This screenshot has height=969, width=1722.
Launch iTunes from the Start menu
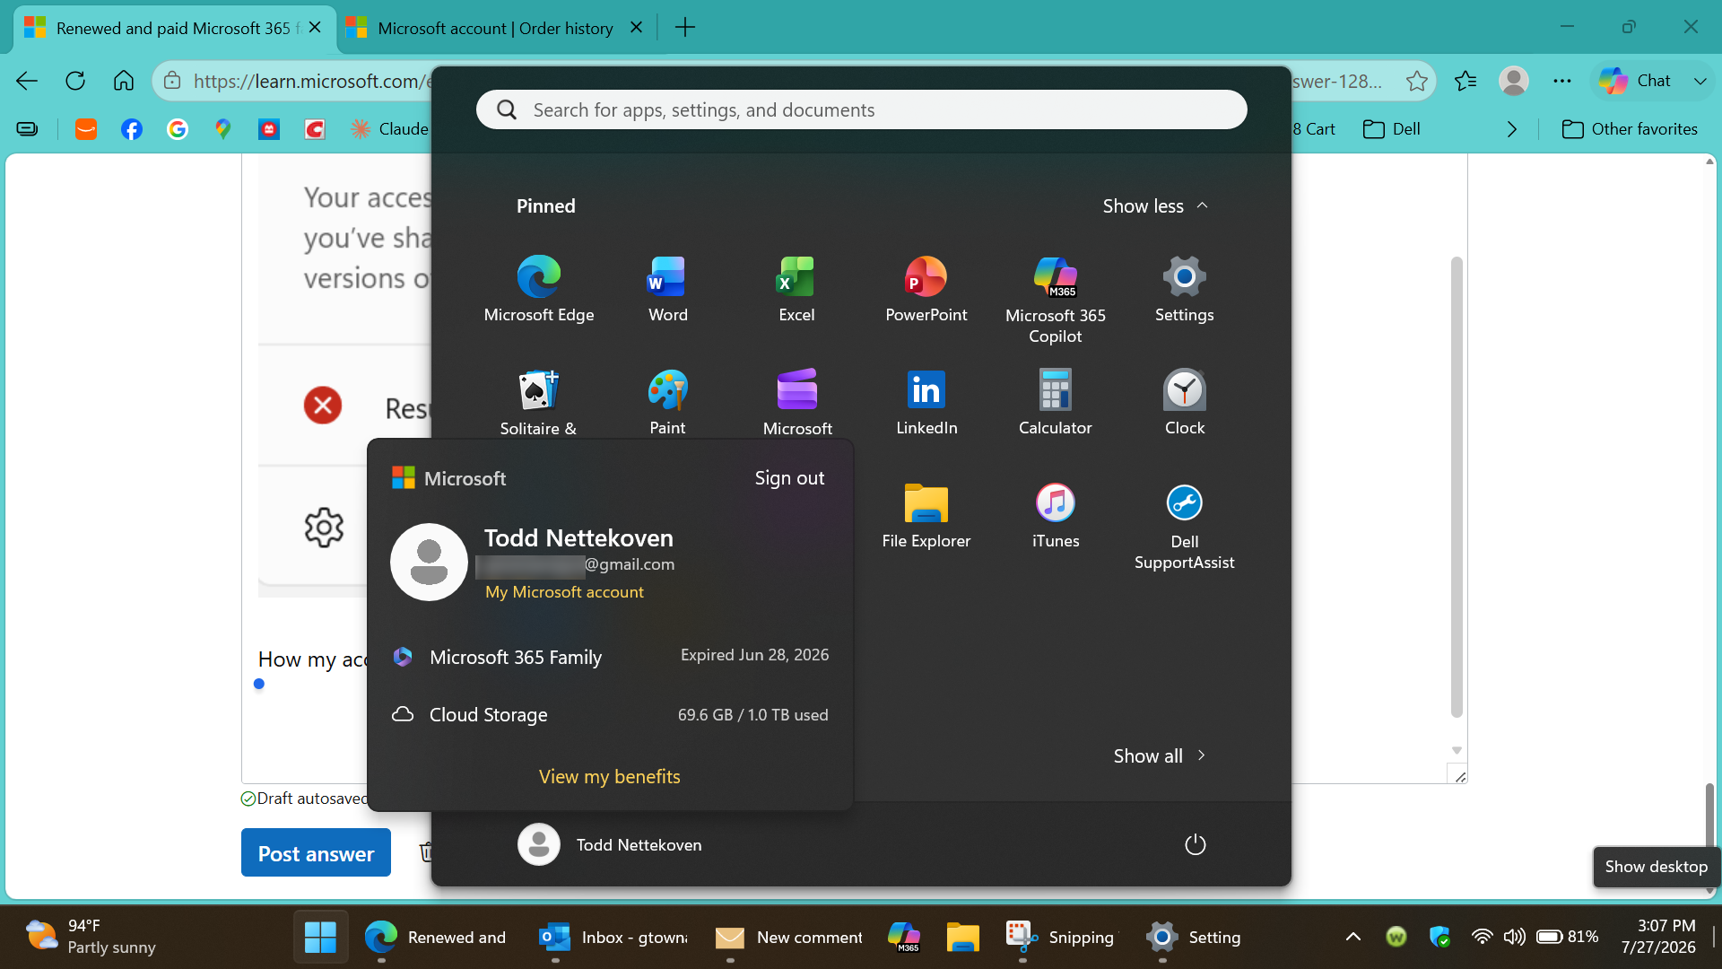1056,515
